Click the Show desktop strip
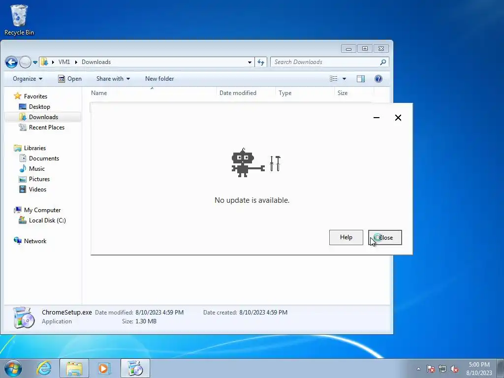504x378 pixels. tap(500, 368)
